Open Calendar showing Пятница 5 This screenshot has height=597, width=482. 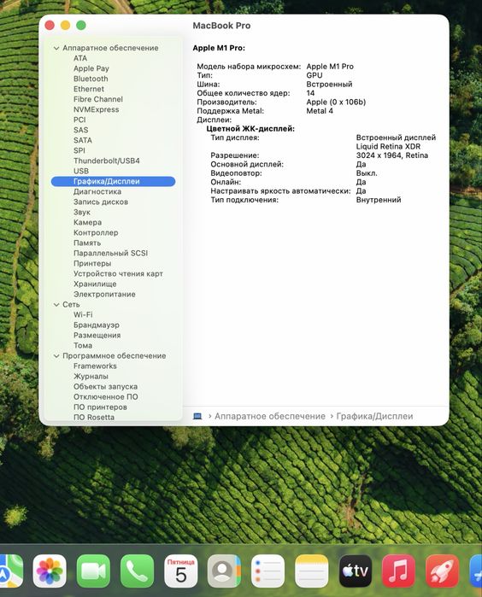click(181, 571)
